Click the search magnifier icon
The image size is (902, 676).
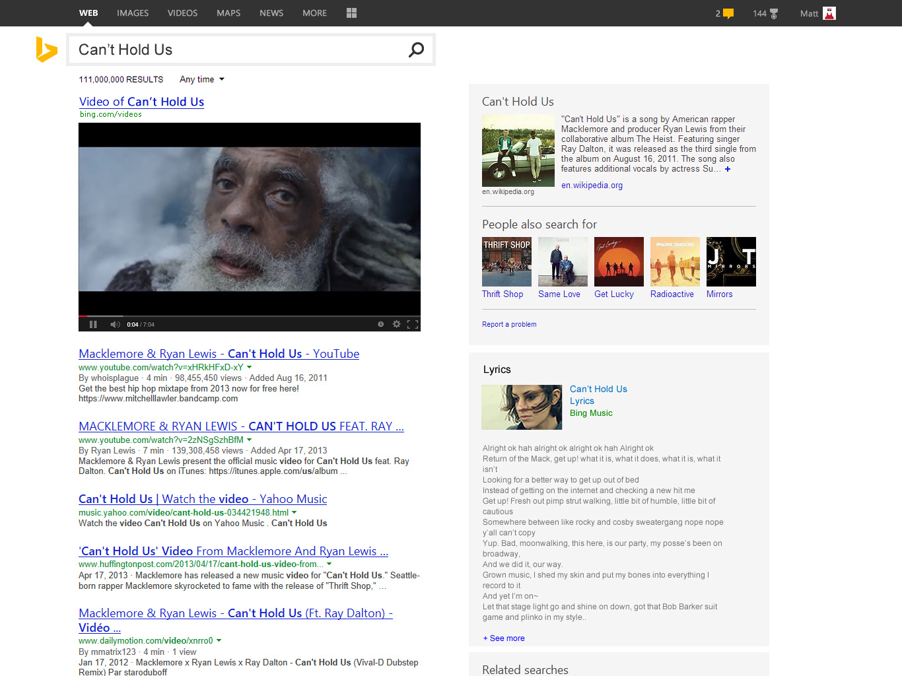[417, 50]
